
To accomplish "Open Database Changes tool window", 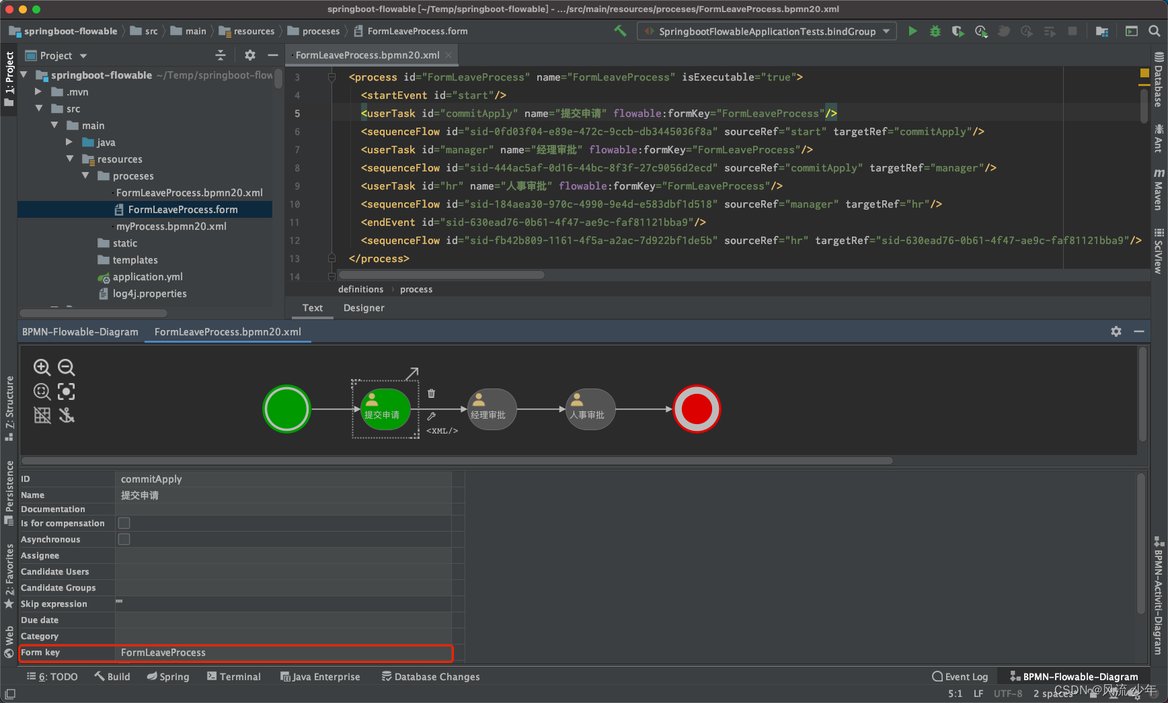I will click(x=430, y=677).
